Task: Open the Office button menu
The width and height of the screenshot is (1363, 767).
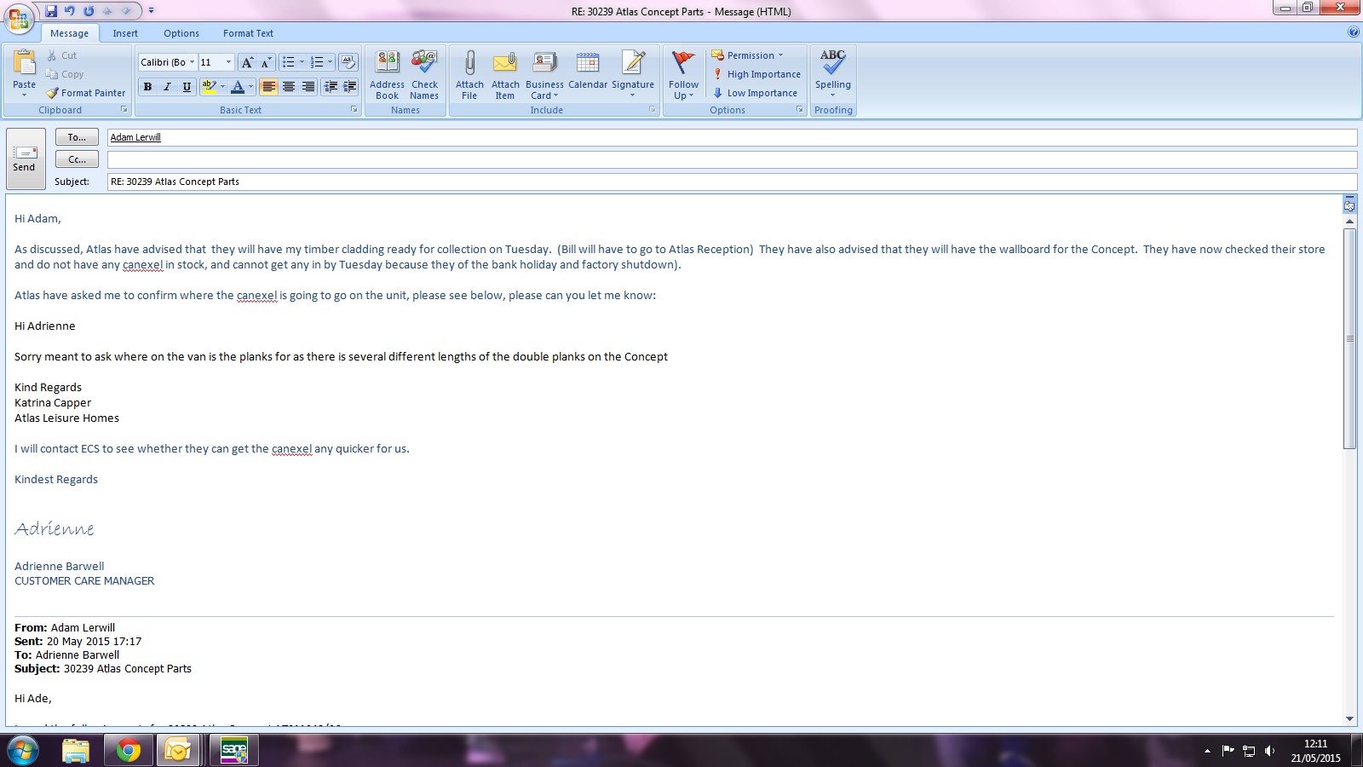Action: pyautogui.click(x=18, y=19)
